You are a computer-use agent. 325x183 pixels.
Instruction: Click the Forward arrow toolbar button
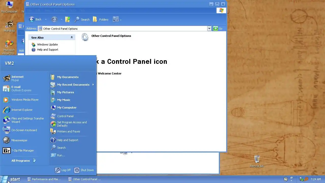[54, 19]
